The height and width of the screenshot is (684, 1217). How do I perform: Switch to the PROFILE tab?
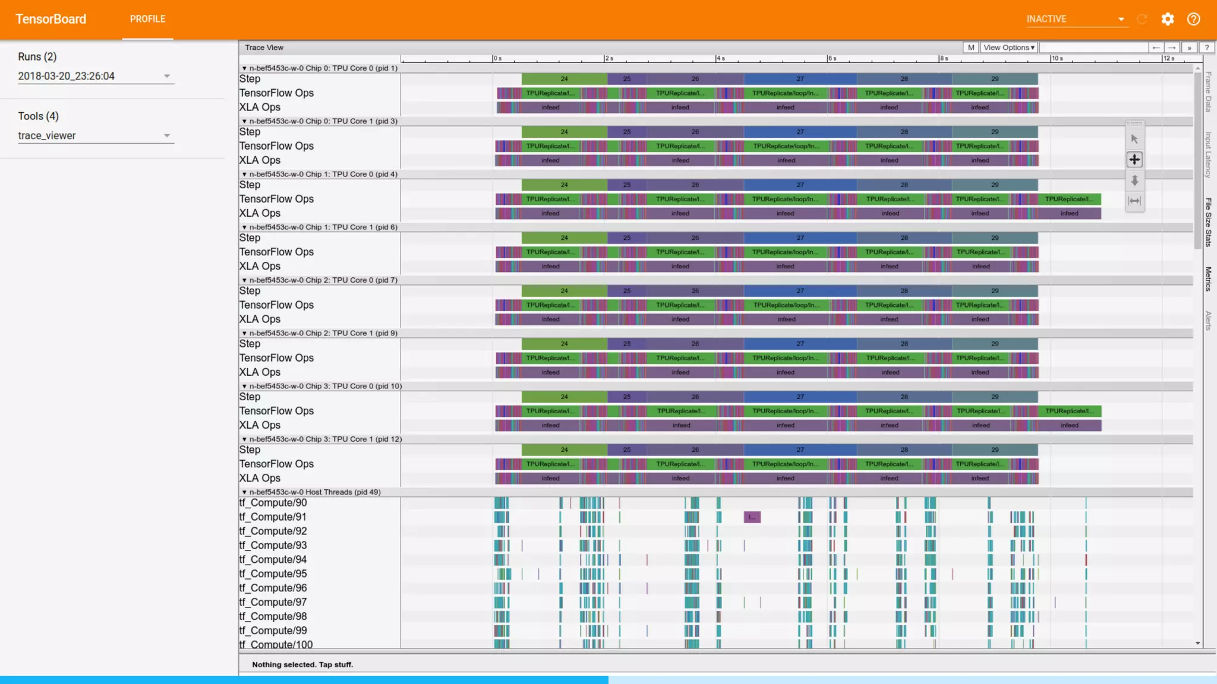pyautogui.click(x=147, y=19)
